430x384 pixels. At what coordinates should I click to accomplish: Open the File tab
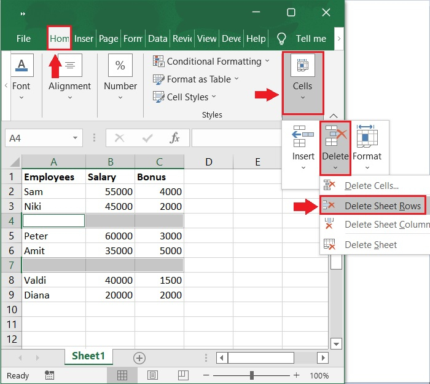(x=23, y=38)
